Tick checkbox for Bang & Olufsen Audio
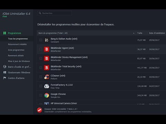 pyautogui.click(x=41, y=40)
